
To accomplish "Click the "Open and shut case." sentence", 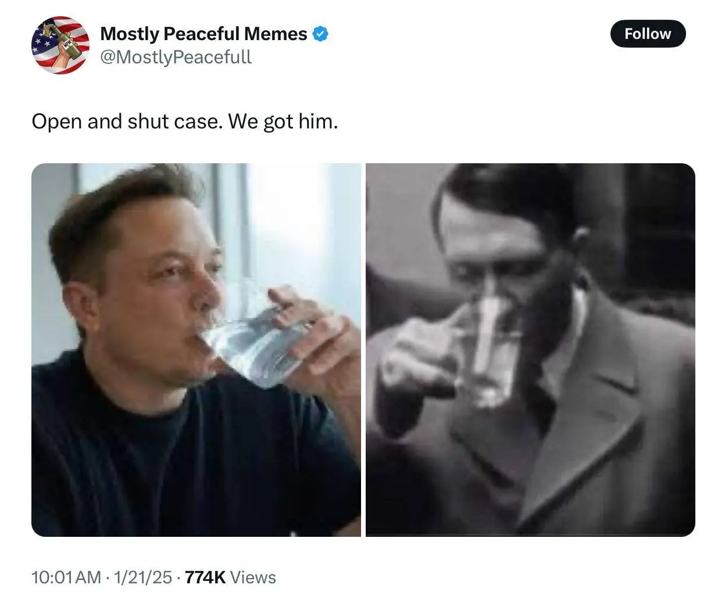I will [127, 121].
